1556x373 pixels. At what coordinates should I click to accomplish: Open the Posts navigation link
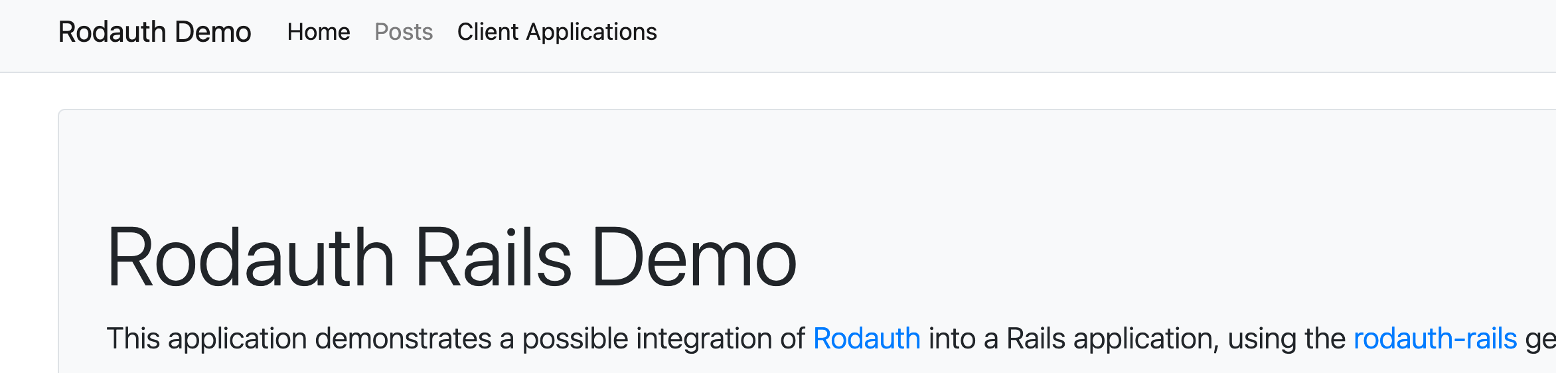[404, 32]
